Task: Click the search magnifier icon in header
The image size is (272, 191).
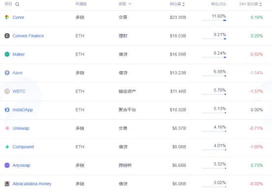Action: click(17, 4)
